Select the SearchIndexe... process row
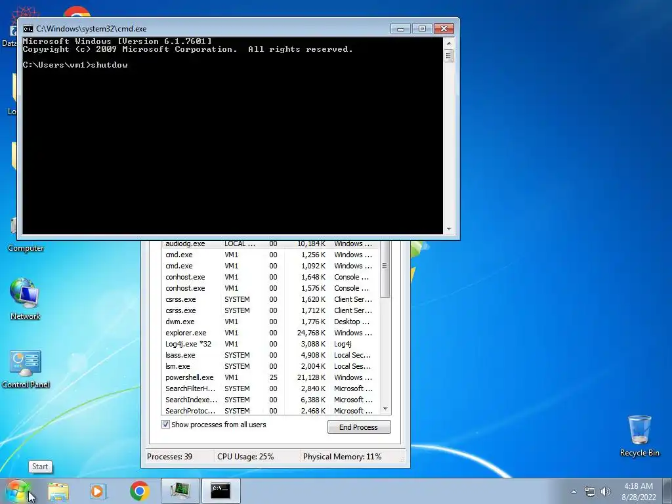 click(270, 400)
